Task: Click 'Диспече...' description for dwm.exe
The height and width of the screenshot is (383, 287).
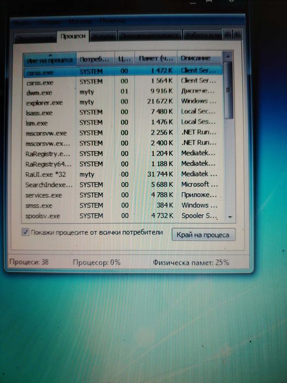Action: pyautogui.click(x=198, y=91)
